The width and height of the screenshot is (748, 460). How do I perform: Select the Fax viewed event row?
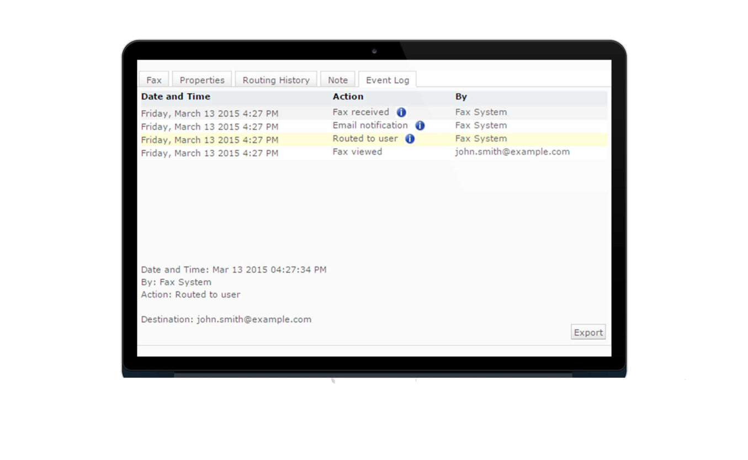(x=357, y=152)
